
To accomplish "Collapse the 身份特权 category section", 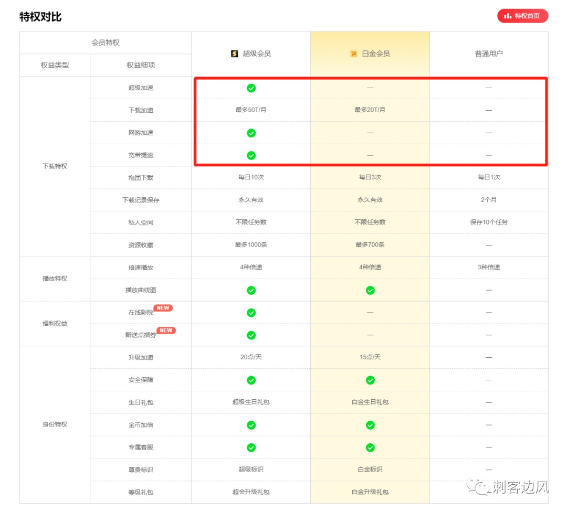I will pos(54,425).
